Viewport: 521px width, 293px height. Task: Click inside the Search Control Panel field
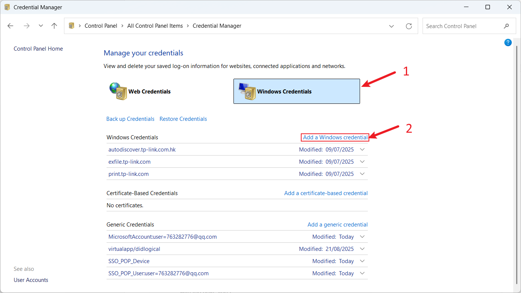click(459, 26)
